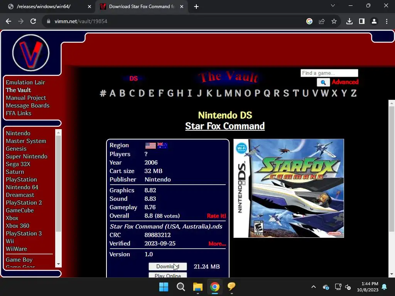Click the DS system label link
The width and height of the screenshot is (395, 296).
click(133, 79)
